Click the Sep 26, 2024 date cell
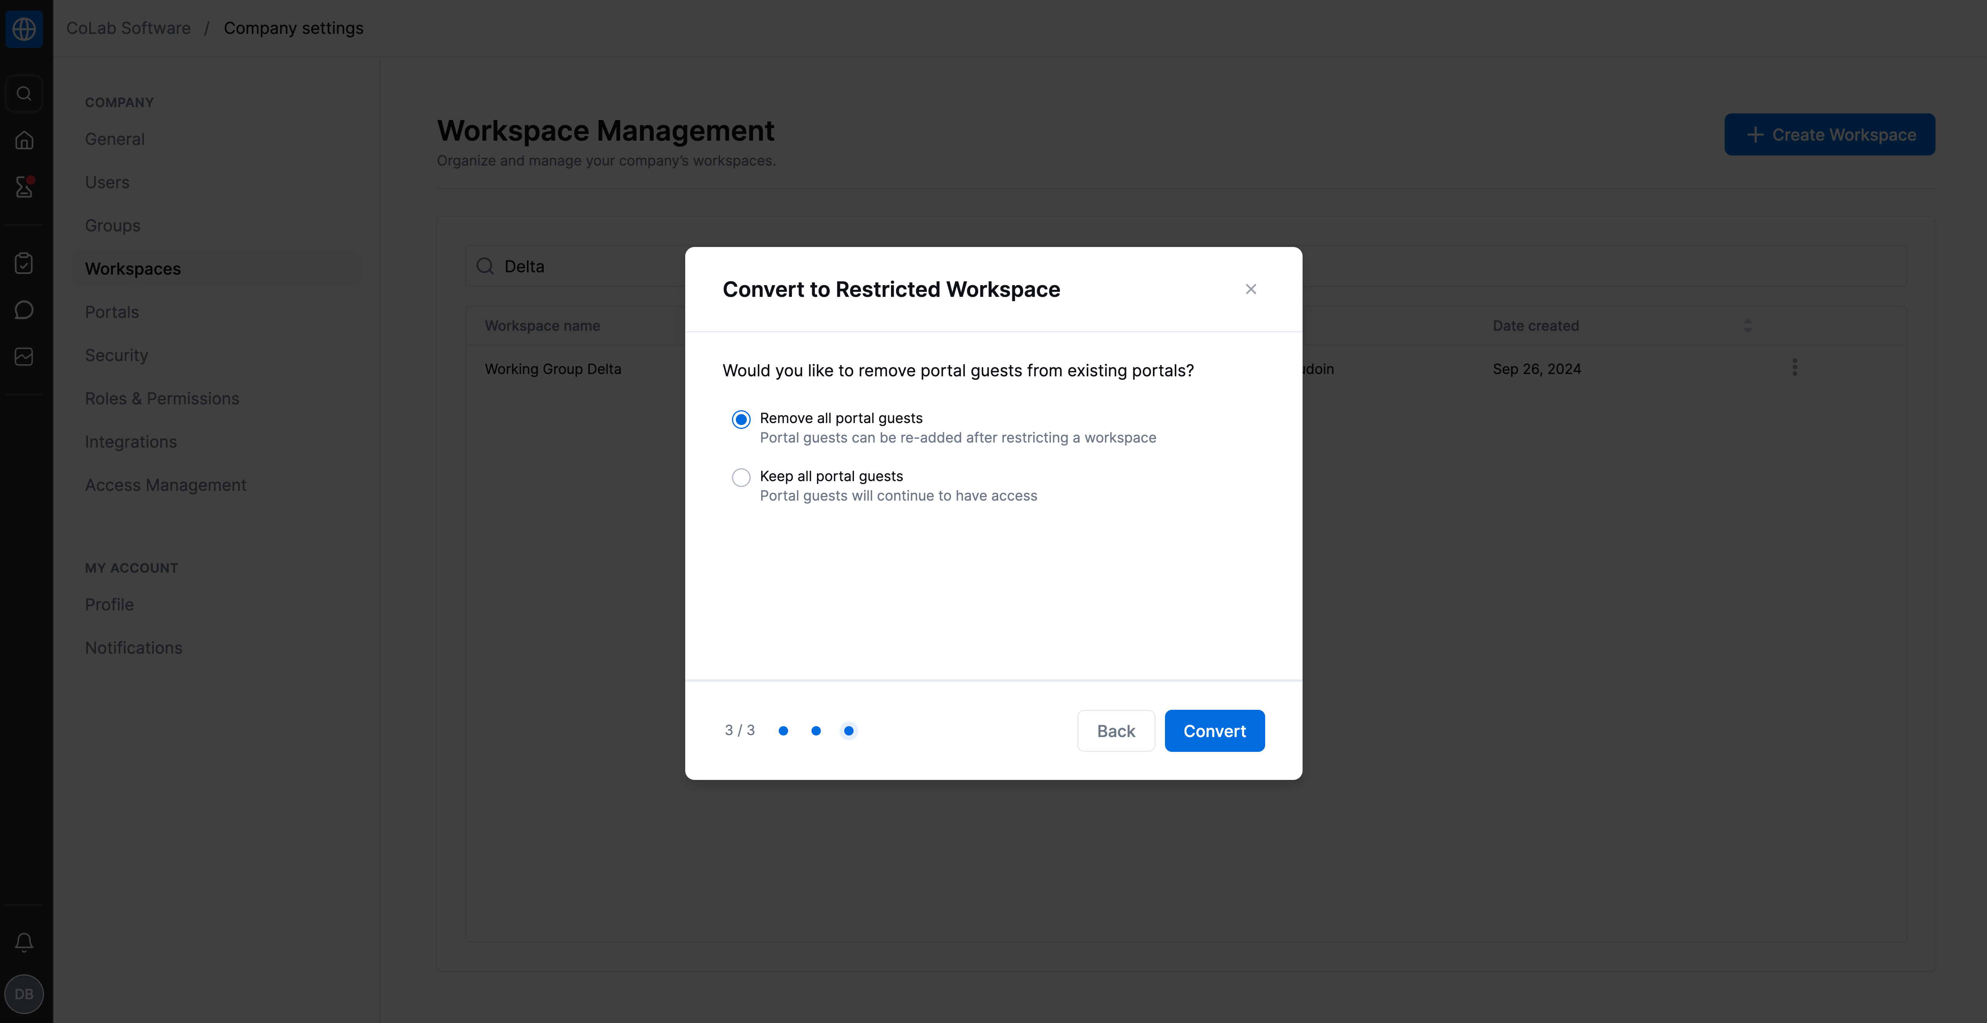Image resolution: width=1987 pixels, height=1023 pixels. 1536,369
